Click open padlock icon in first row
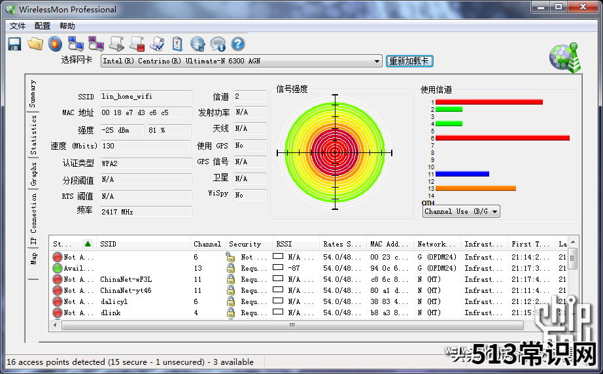 point(230,257)
